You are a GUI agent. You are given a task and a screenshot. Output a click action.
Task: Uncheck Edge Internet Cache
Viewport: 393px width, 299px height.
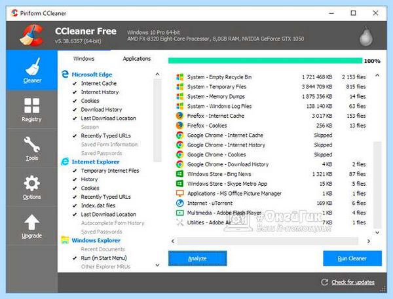(75, 83)
